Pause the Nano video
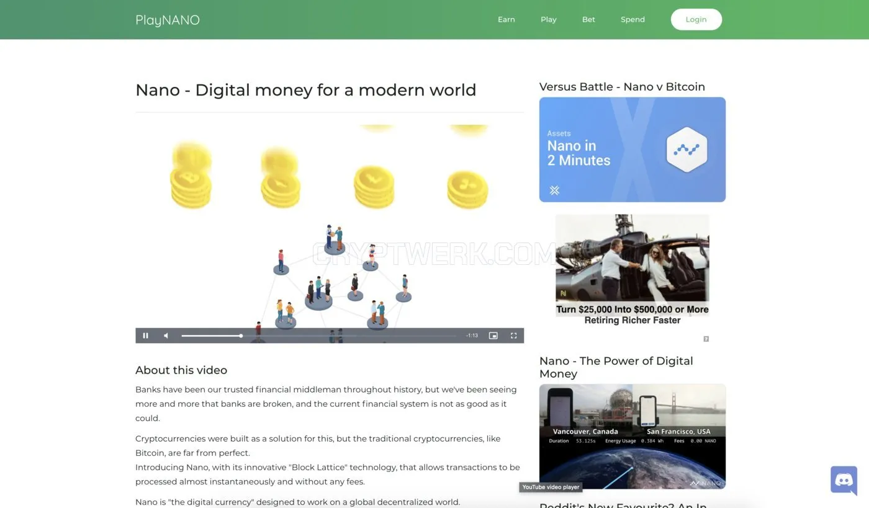This screenshot has height=508, width=869. tap(146, 336)
